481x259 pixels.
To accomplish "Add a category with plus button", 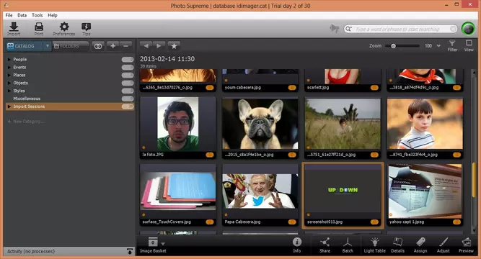I will [113, 46].
